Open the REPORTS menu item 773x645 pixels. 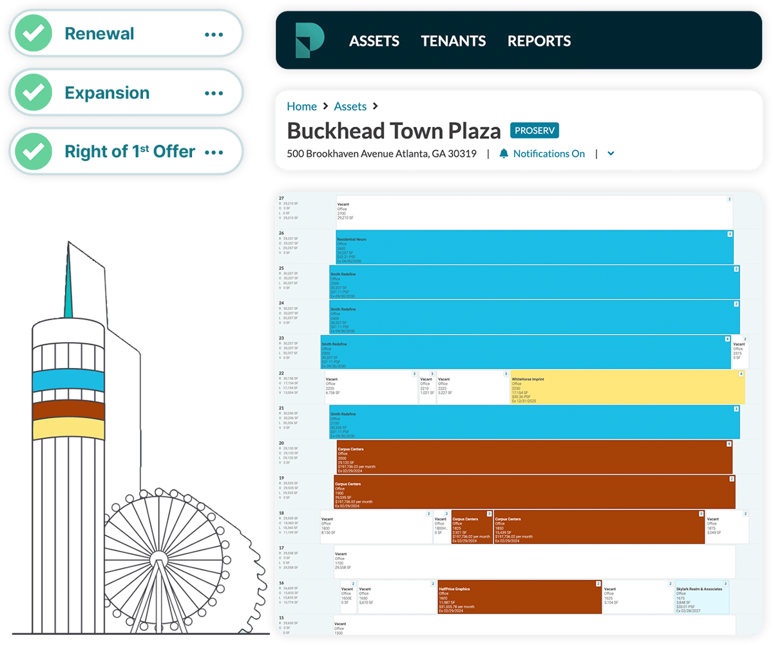click(539, 41)
